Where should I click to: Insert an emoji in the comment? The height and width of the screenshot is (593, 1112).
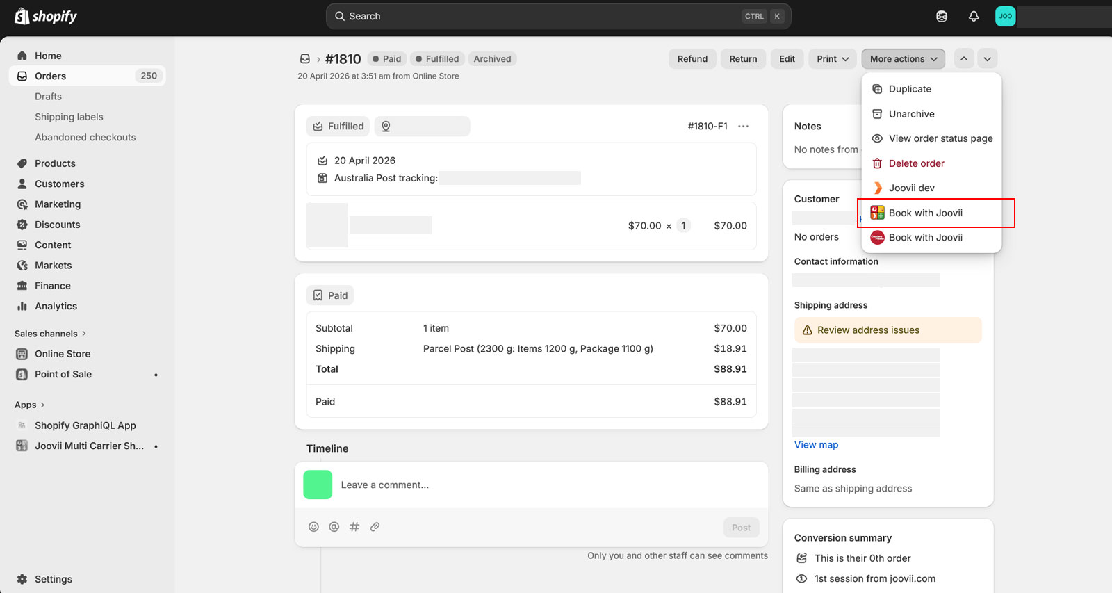click(x=313, y=527)
